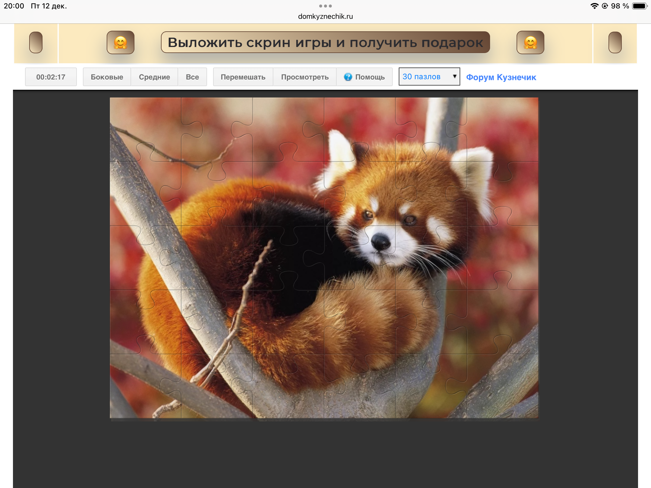Tap the domkyznechik.ru address text
The height and width of the screenshot is (488, 651).
tap(325, 17)
